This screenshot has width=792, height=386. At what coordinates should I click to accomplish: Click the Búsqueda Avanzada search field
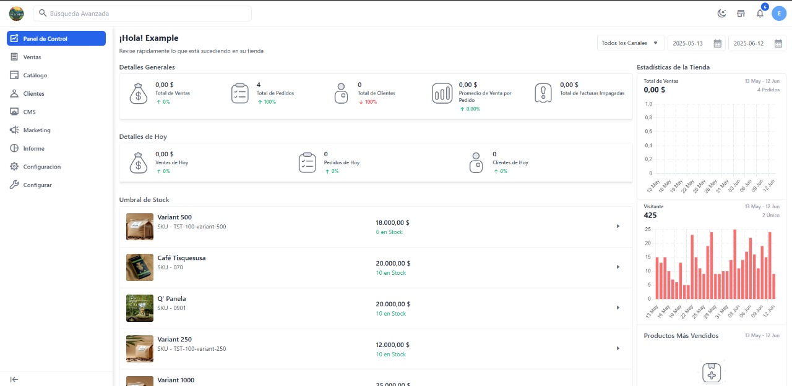142,13
